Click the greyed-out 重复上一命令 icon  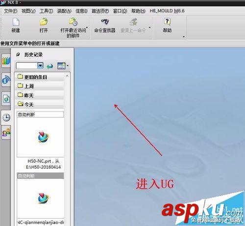(133, 22)
